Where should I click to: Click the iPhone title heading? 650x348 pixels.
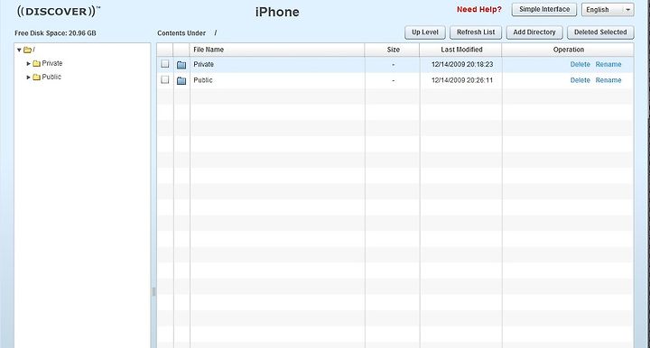coord(277,12)
